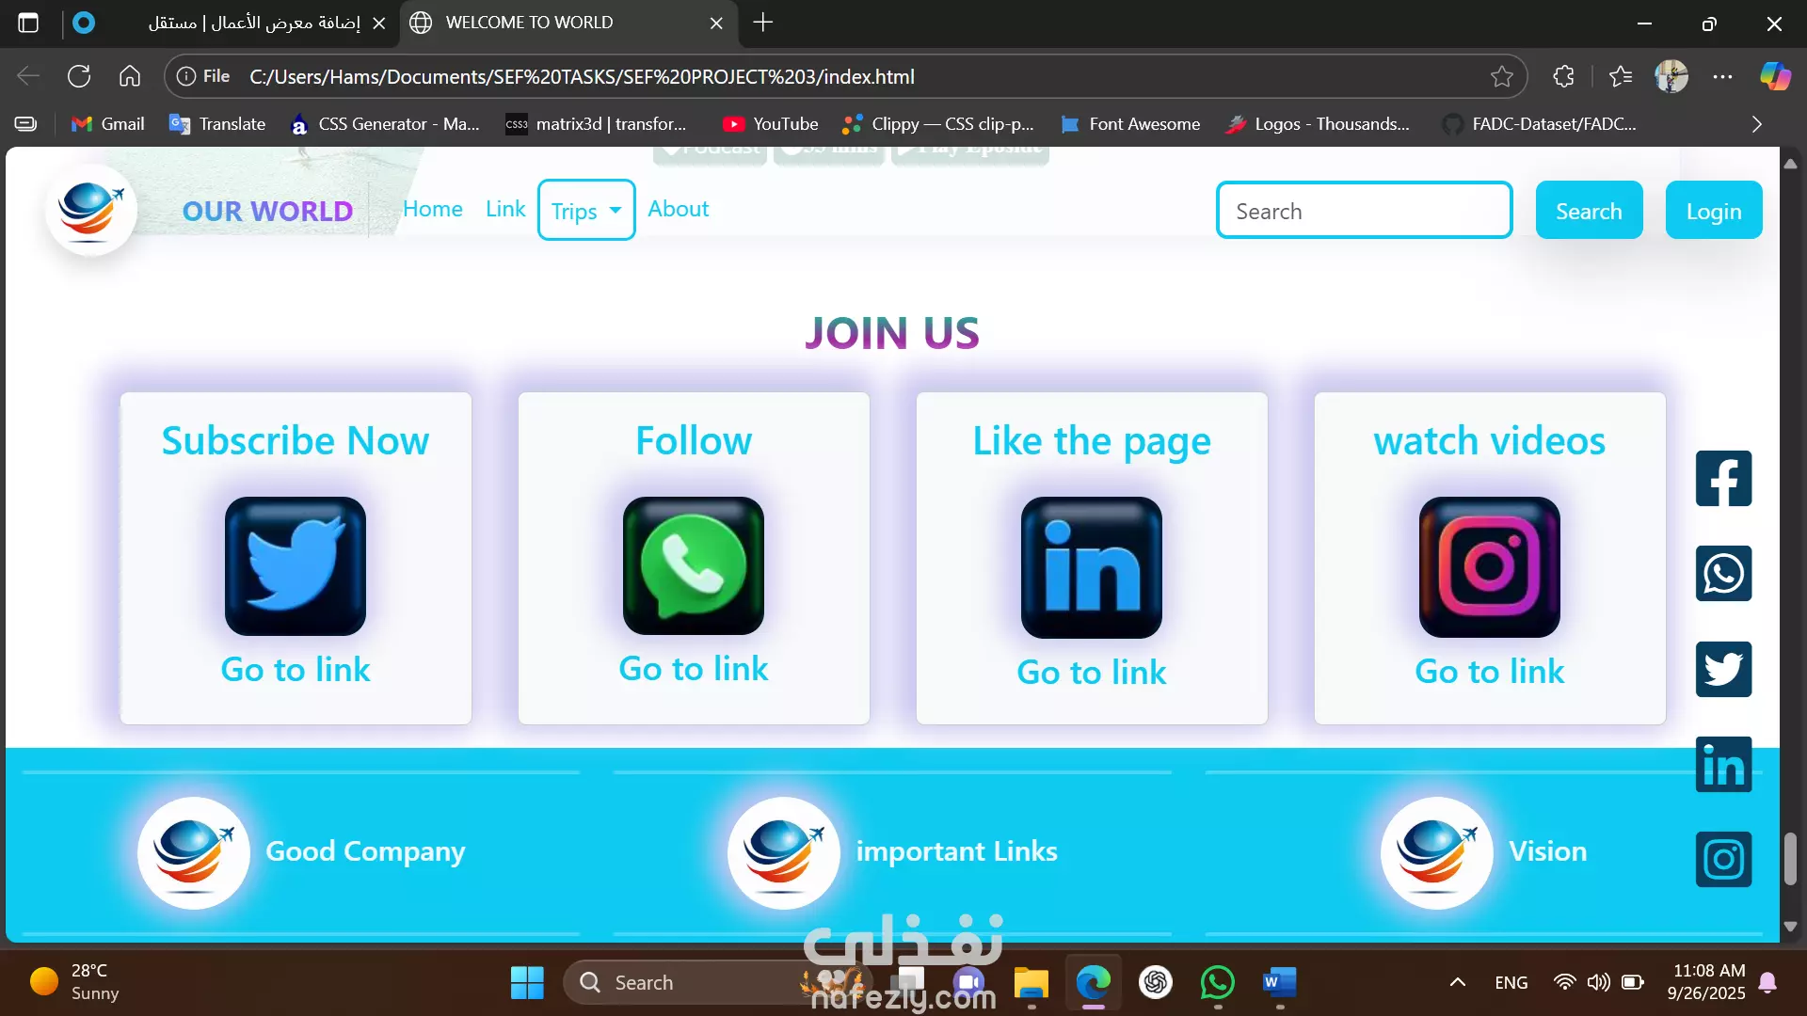Expand the bookmarks bar overflow chevron

pyautogui.click(x=1756, y=124)
